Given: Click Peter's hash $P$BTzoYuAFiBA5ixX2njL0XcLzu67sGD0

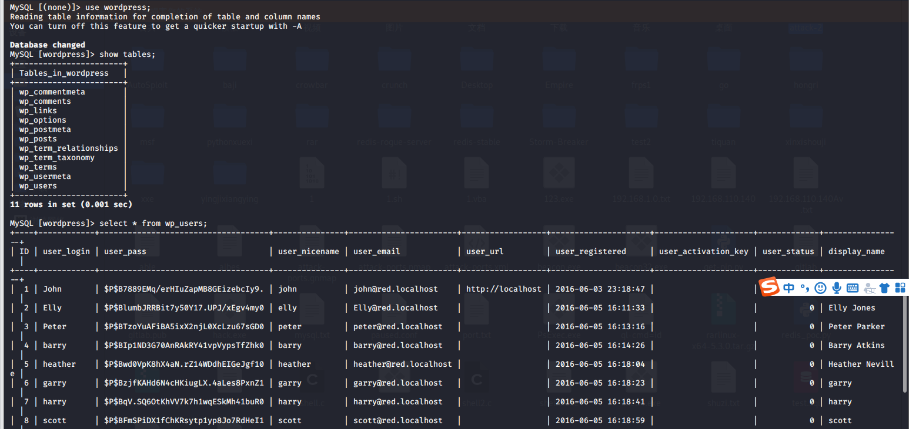Looking at the screenshot, I should pos(184,326).
